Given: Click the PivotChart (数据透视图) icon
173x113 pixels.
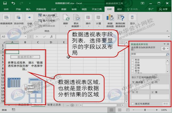Looking at the screenshot, I should pyautogui.click(x=110, y=17).
